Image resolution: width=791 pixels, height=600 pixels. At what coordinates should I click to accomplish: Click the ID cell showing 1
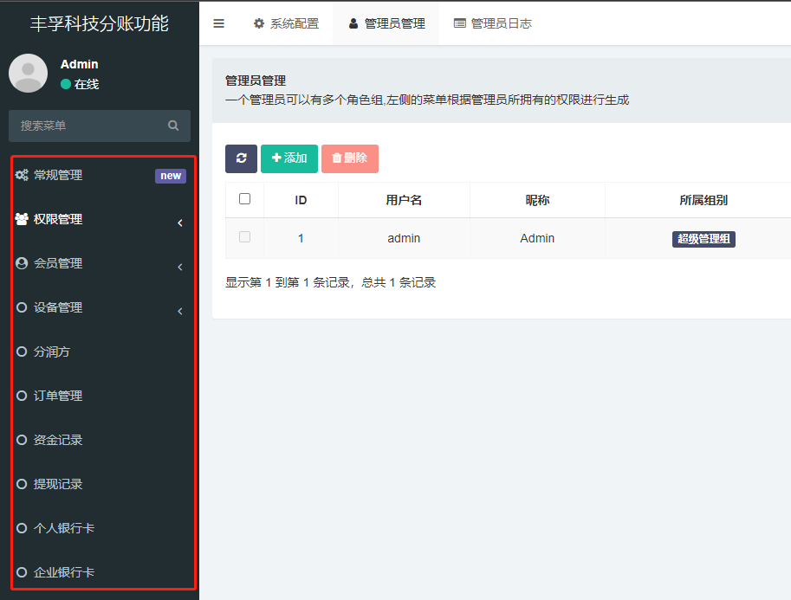click(301, 238)
